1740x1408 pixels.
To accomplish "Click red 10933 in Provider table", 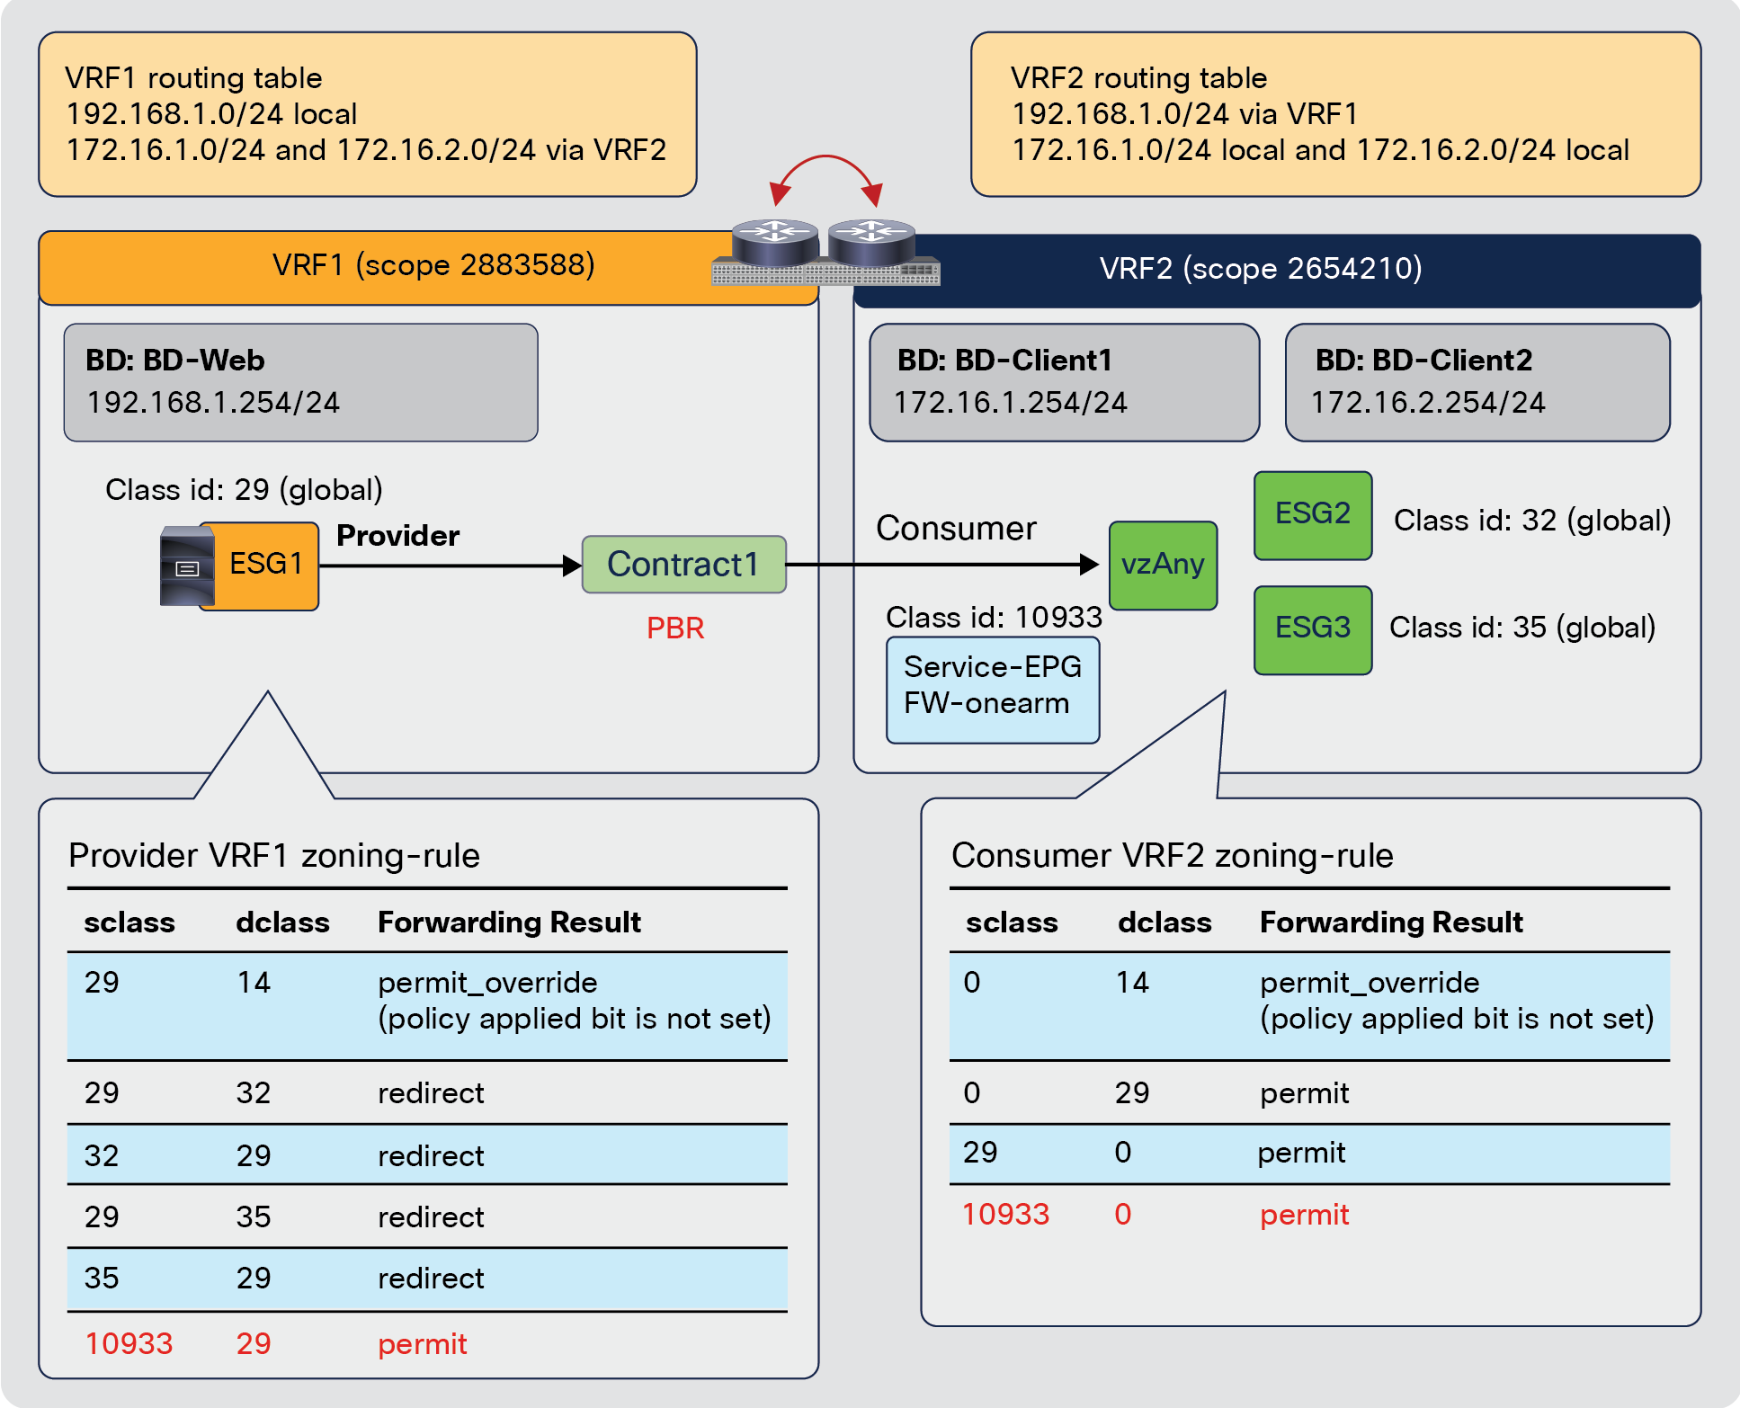I will pos(129,1343).
